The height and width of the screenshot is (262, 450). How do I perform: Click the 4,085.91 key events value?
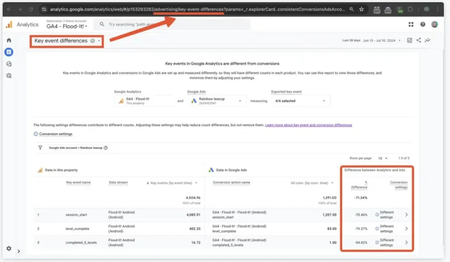pyautogui.click(x=193, y=215)
